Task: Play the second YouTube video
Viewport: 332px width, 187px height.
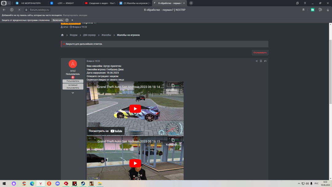Action: [135, 163]
